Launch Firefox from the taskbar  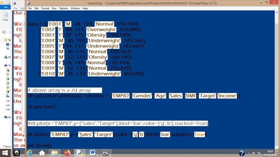67,153
